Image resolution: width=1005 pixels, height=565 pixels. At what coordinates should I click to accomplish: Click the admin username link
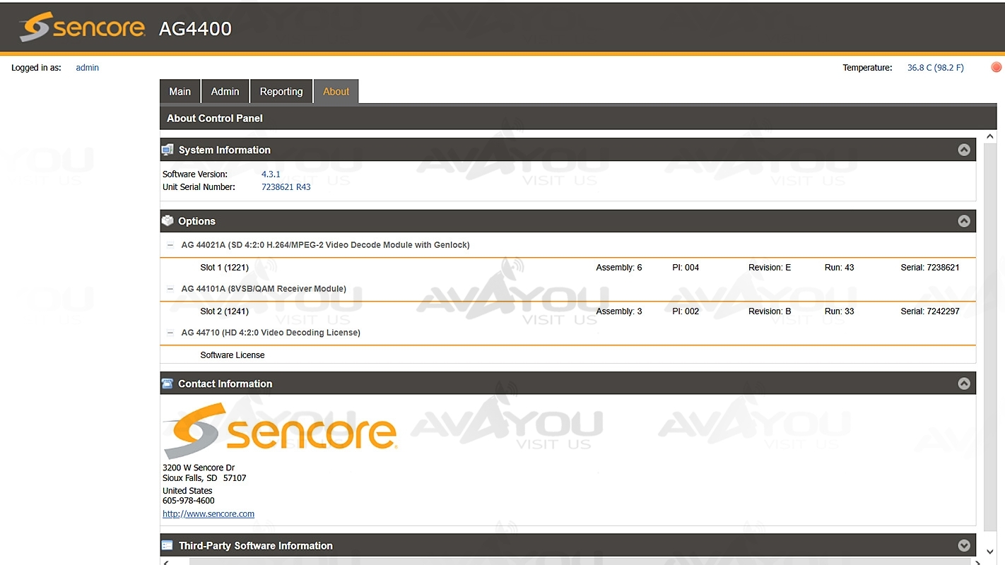click(87, 68)
